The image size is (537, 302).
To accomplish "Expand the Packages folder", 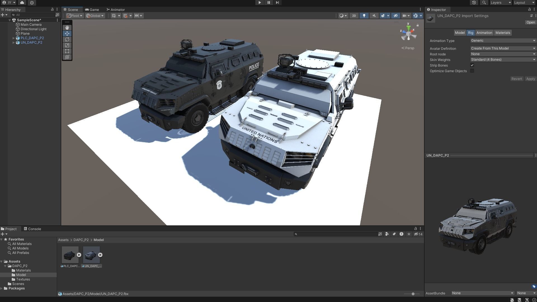I will (x=2, y=288).
